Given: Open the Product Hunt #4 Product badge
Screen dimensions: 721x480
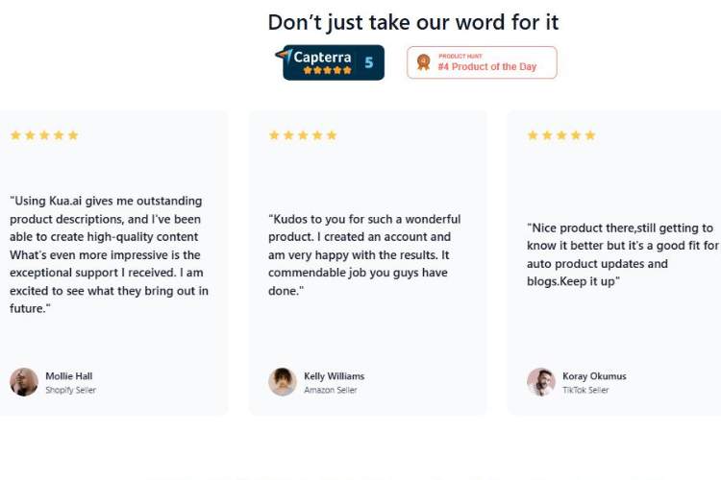Looking at the screenshot, I should point(482,62).
